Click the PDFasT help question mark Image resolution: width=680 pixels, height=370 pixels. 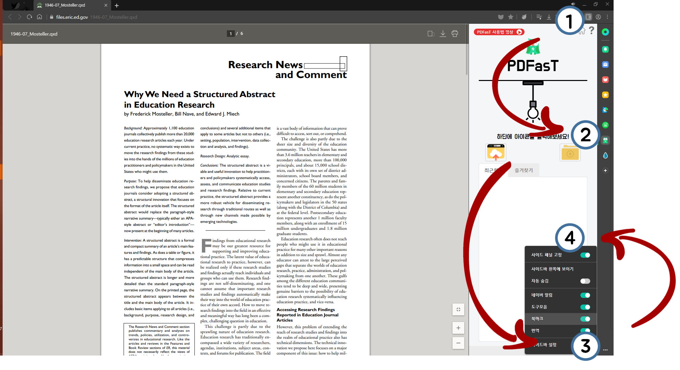[x=592, y=31]
